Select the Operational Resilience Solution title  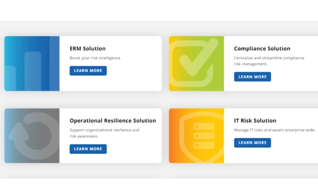112,121
